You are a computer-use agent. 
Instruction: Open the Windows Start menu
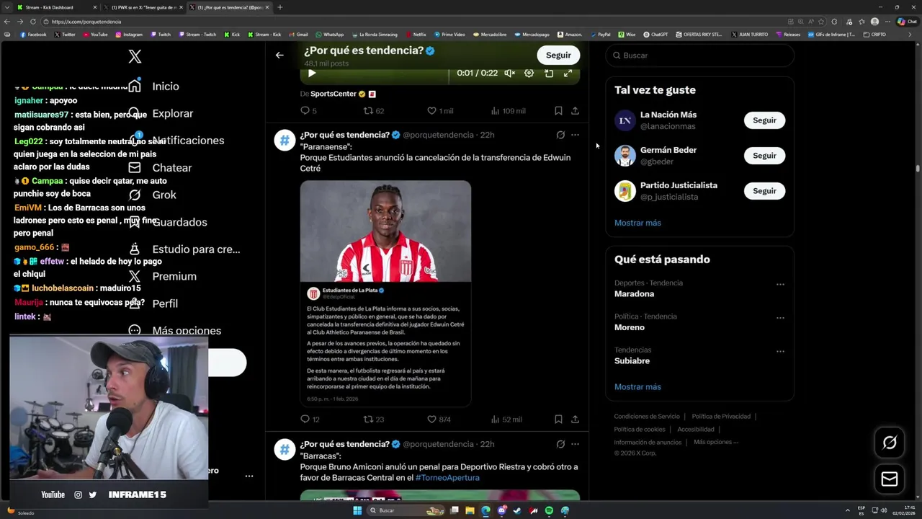(x=357, y=510)
